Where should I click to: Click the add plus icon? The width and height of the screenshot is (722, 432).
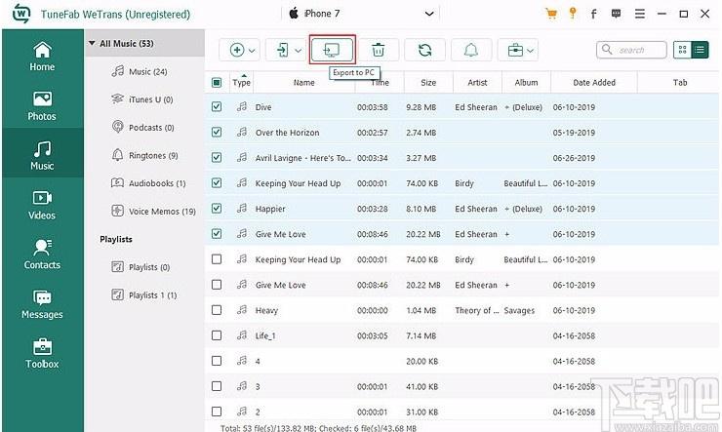[237, 50]
